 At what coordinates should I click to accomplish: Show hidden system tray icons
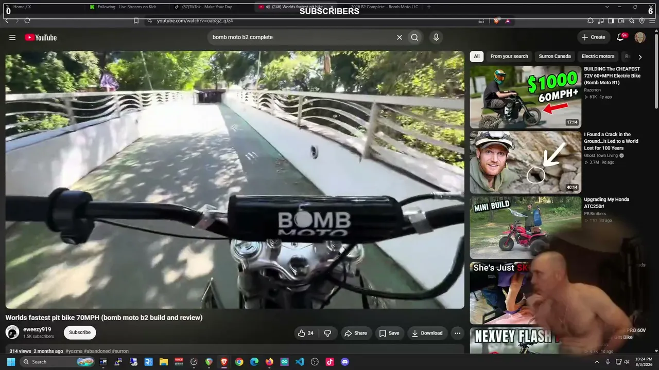point(597,362)
